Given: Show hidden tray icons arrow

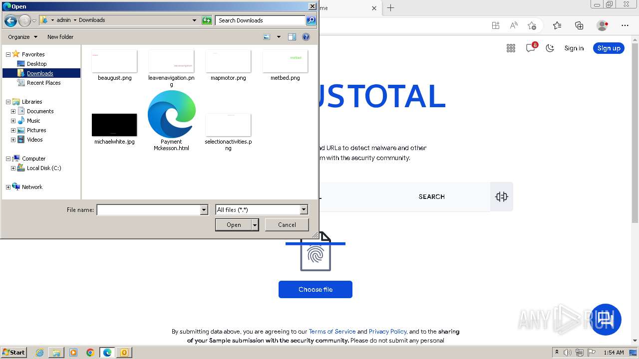Looking at the screenshot, I should (557, 352).
